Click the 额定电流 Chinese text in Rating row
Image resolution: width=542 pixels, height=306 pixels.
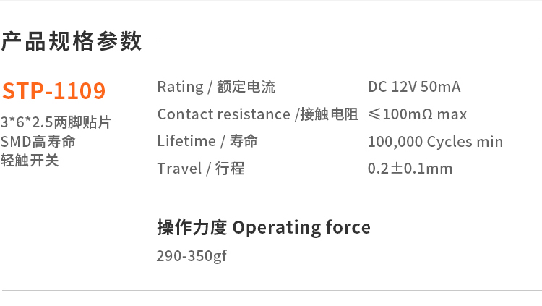coord(246,87)
